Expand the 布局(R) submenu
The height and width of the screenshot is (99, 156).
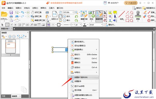point(83,72)
